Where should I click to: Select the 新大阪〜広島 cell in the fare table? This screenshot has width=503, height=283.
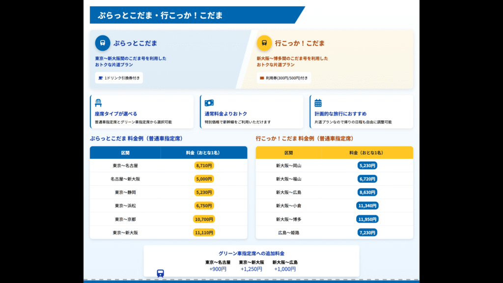288,192
